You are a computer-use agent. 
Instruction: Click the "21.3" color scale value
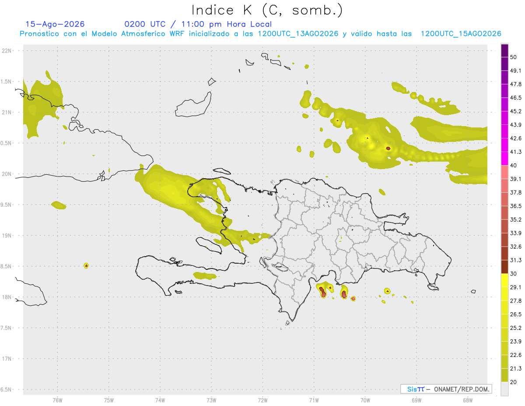[516, 369]
